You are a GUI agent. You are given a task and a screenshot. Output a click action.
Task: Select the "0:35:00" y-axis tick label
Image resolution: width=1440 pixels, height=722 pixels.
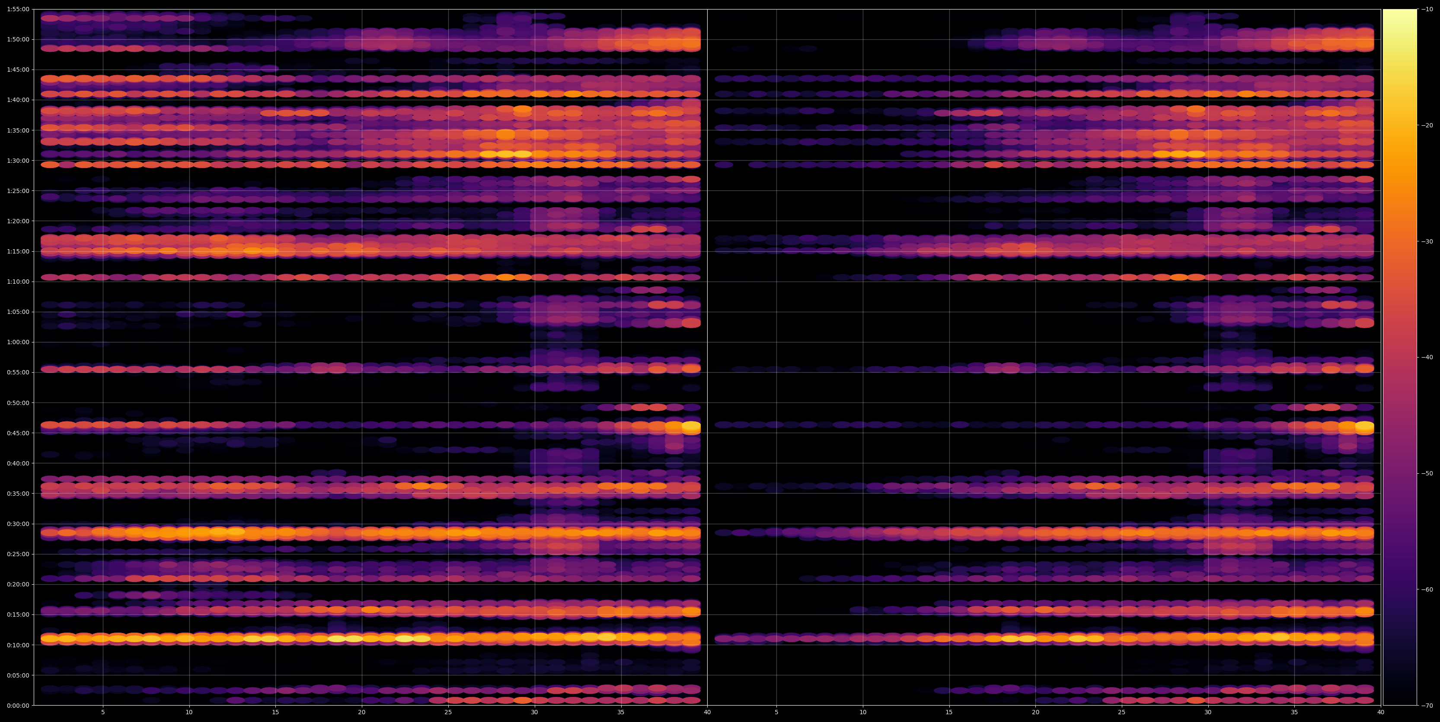pyautogui.click(x=19, y=494)
